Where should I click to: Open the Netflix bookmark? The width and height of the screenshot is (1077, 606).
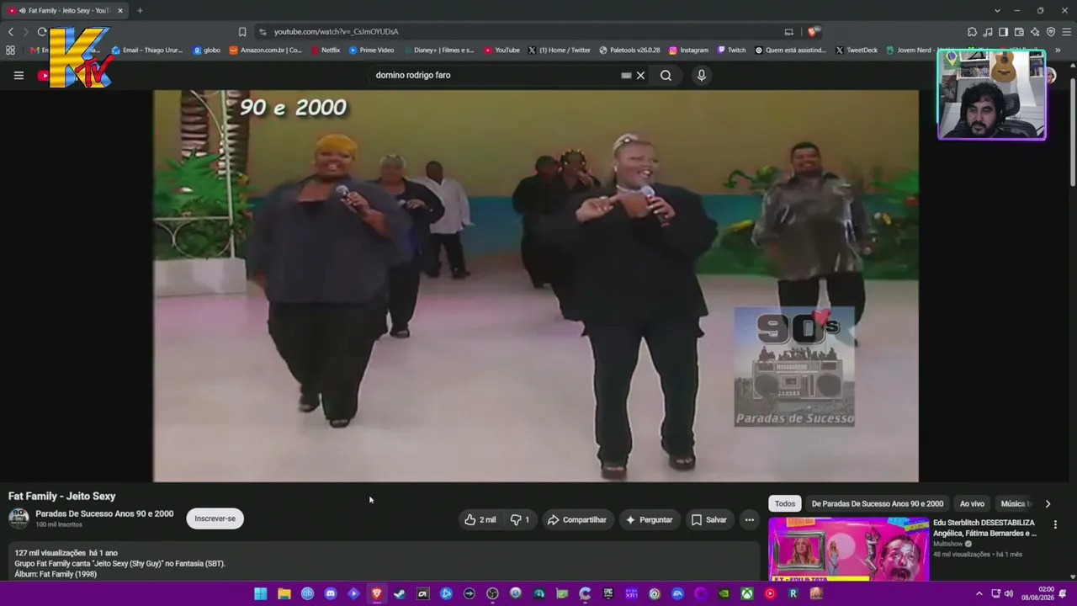[326, 50]
